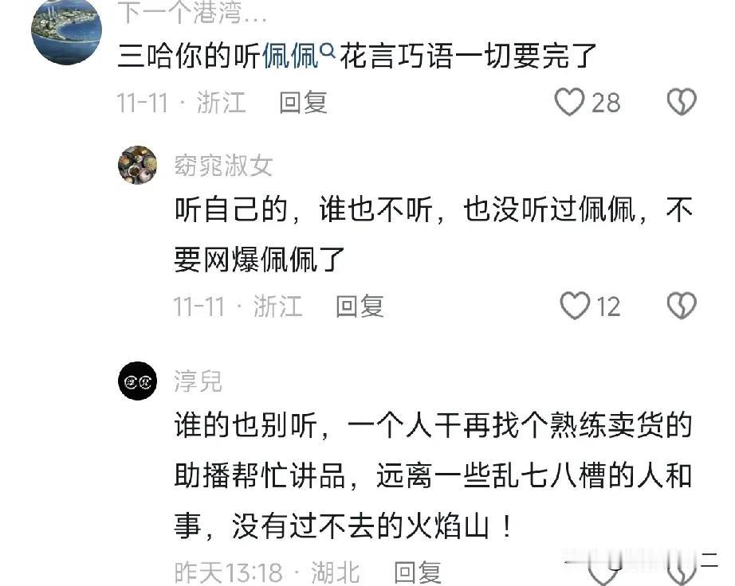Open the highlighted 佩佩 search link
This screenshot has height=586, width=735.
290,57
